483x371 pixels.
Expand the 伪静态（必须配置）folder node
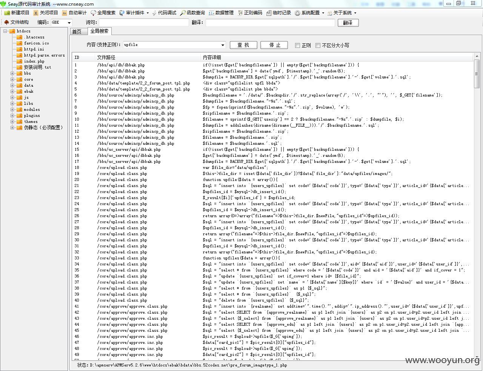(12, 128)
